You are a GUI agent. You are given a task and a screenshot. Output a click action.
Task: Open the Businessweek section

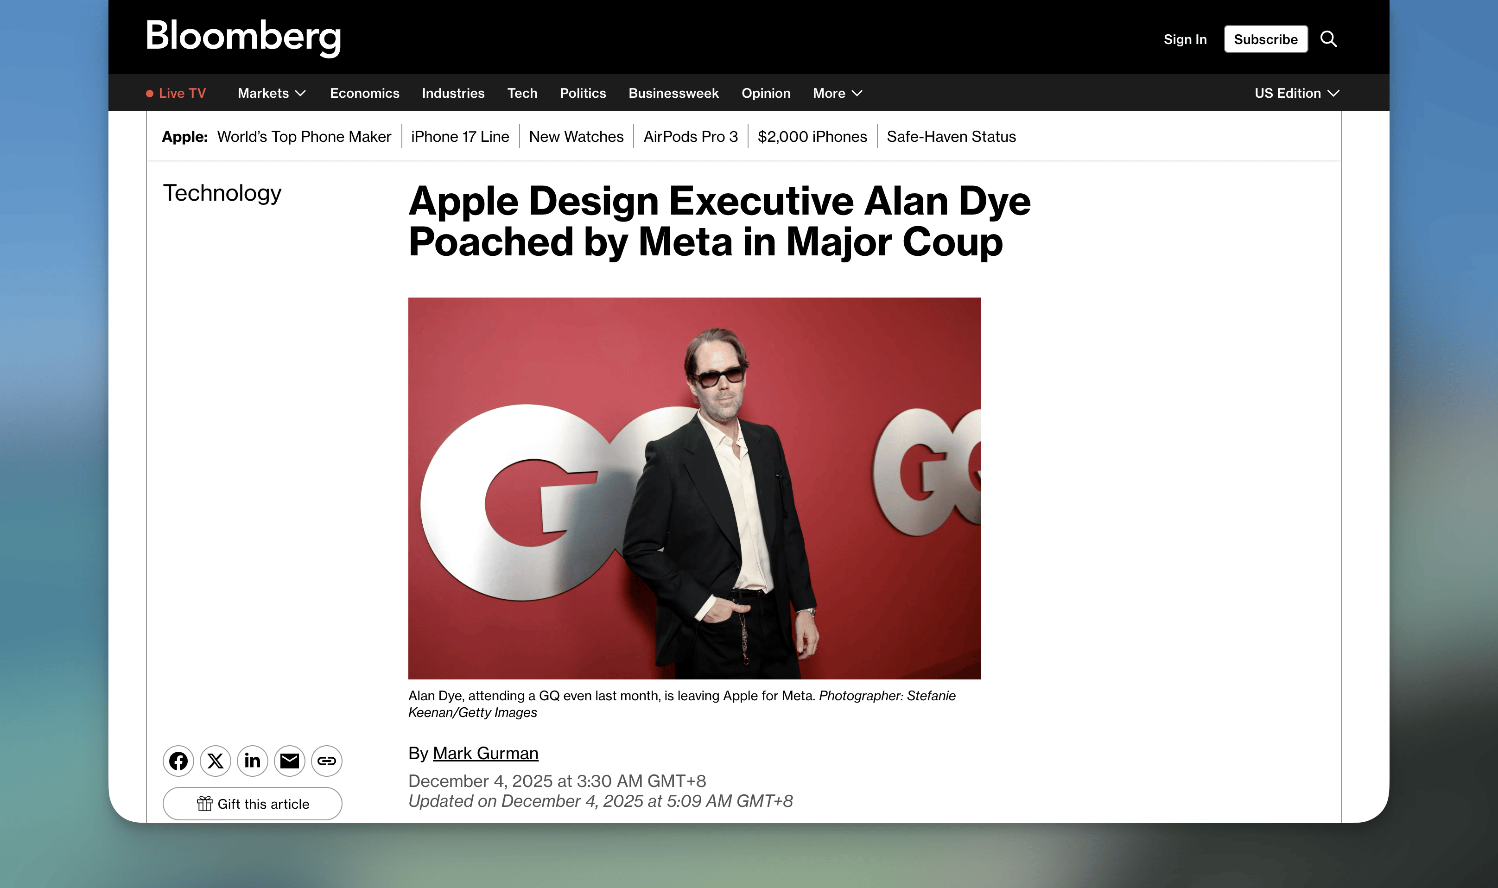[x=673, y=93]
